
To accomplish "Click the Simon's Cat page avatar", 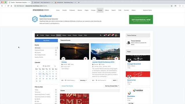I will [x=129, y=77].
